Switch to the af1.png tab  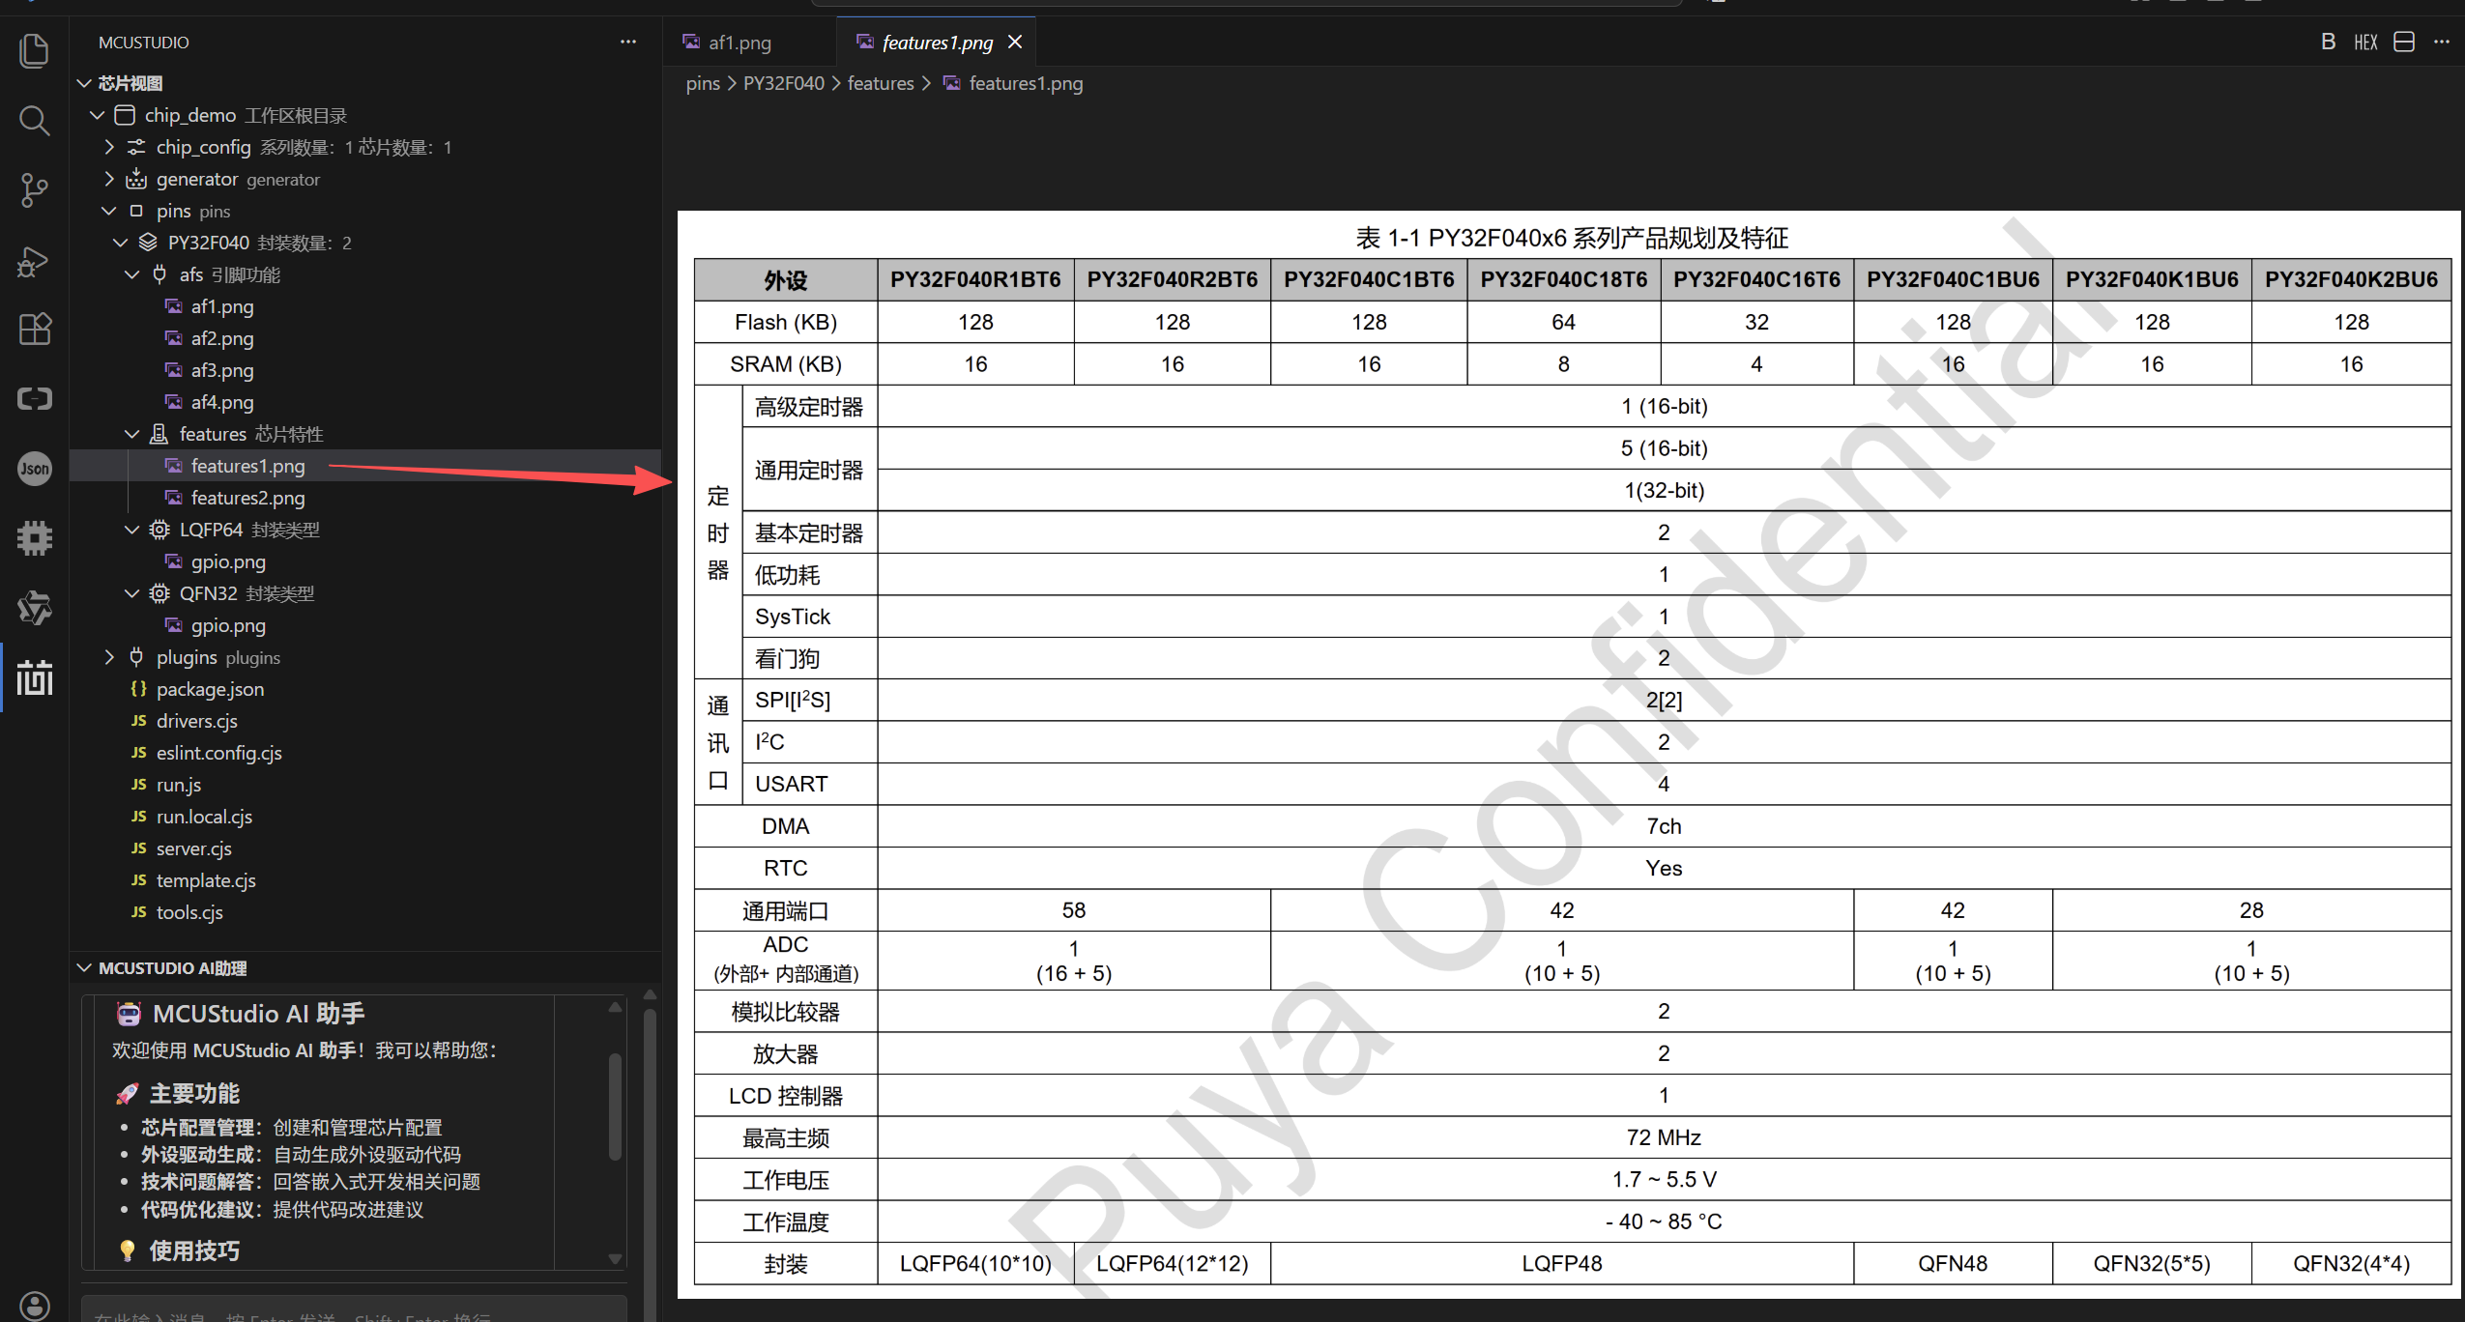[x=739, y=43]
